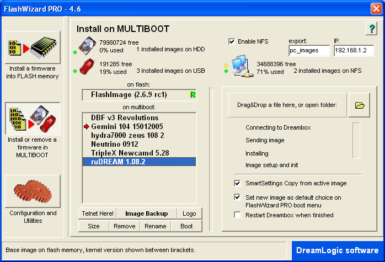Click the IP field showing 192.168.1.2
Image resolution: width=385 pixels, height=262 pixels.
(x=354, y=51)
